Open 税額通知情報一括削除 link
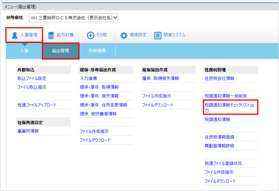Screen dimensions: 279x191 point(226,96)
